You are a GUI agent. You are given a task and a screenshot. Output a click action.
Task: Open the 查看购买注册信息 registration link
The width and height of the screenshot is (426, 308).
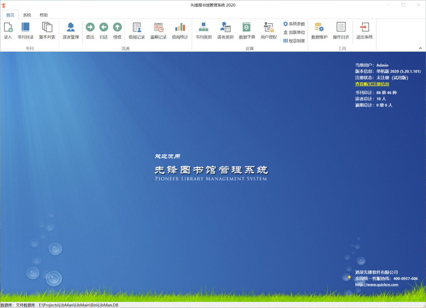pos(372,84)
